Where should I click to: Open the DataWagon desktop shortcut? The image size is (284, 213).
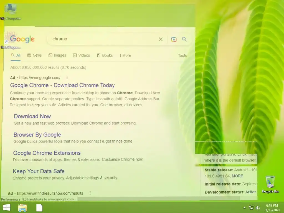pos(11,40)
